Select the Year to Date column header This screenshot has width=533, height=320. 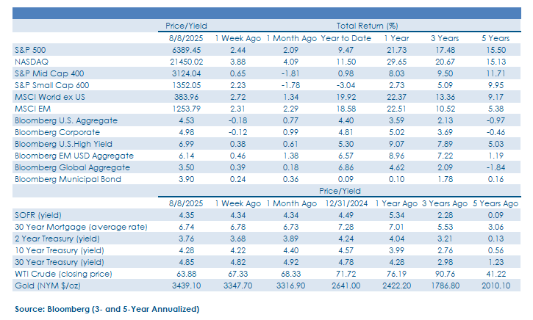(346, 38)
